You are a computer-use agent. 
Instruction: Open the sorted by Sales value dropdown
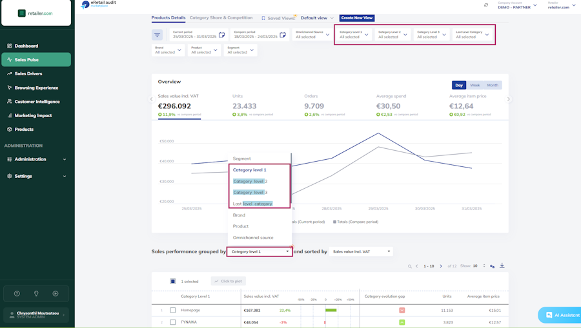(362, 251)
